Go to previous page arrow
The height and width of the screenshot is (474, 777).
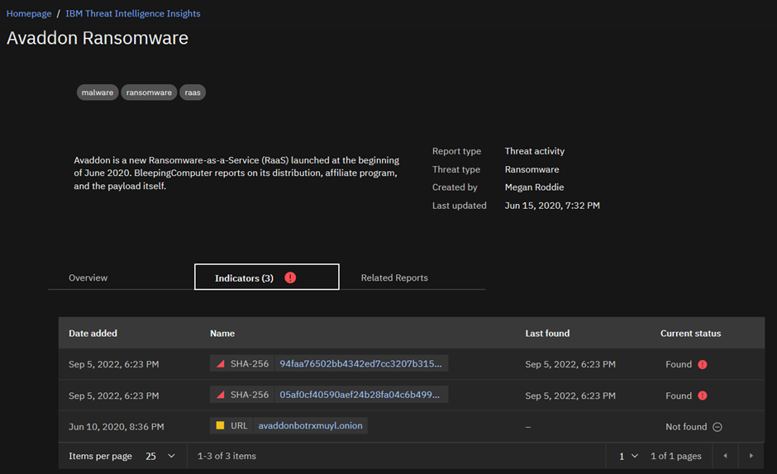pyautogui.click(x=725, y=456)
